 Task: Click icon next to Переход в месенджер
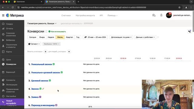click(x=56, y=105)
